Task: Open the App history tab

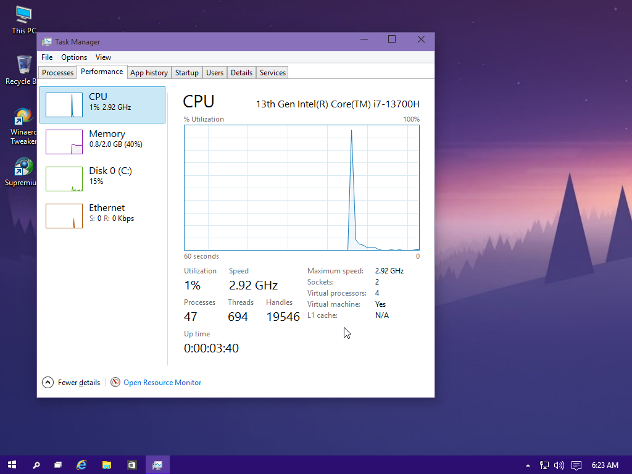Action: (x=149, y=73)
